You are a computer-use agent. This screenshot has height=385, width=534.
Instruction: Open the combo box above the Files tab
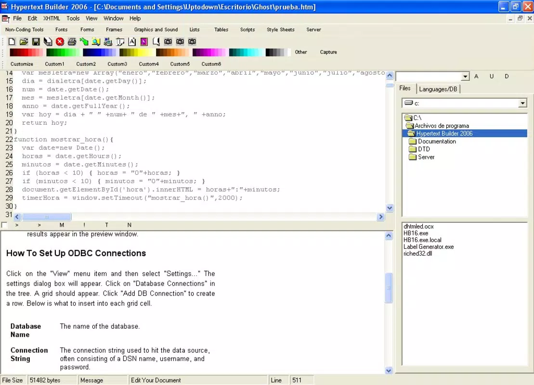pyautogui.click(x=465, y=77)
